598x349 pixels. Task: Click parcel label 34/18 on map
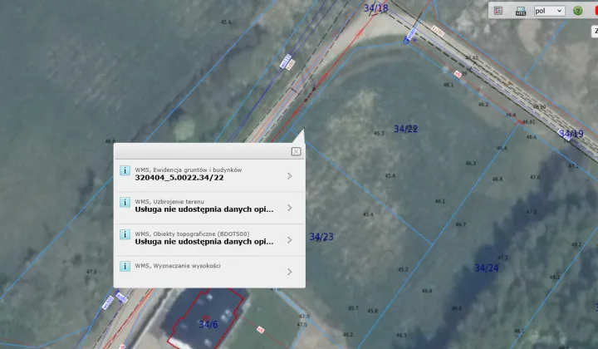coord(375,8)
